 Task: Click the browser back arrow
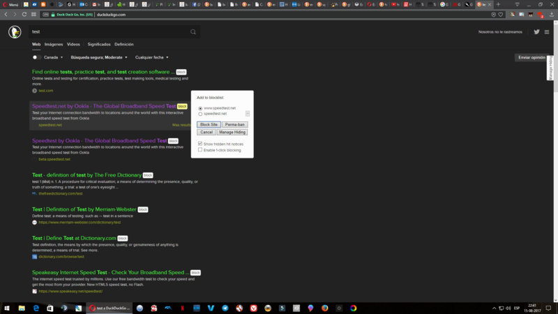pos(6,15)
